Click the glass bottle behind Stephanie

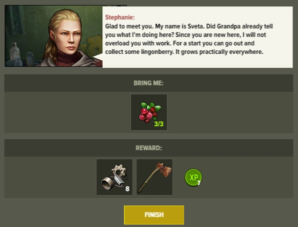click(14, 53)
